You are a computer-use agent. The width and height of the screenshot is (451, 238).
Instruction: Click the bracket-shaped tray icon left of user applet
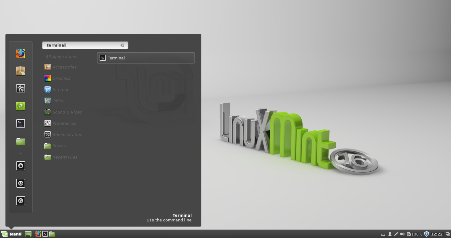pos(383,234)
